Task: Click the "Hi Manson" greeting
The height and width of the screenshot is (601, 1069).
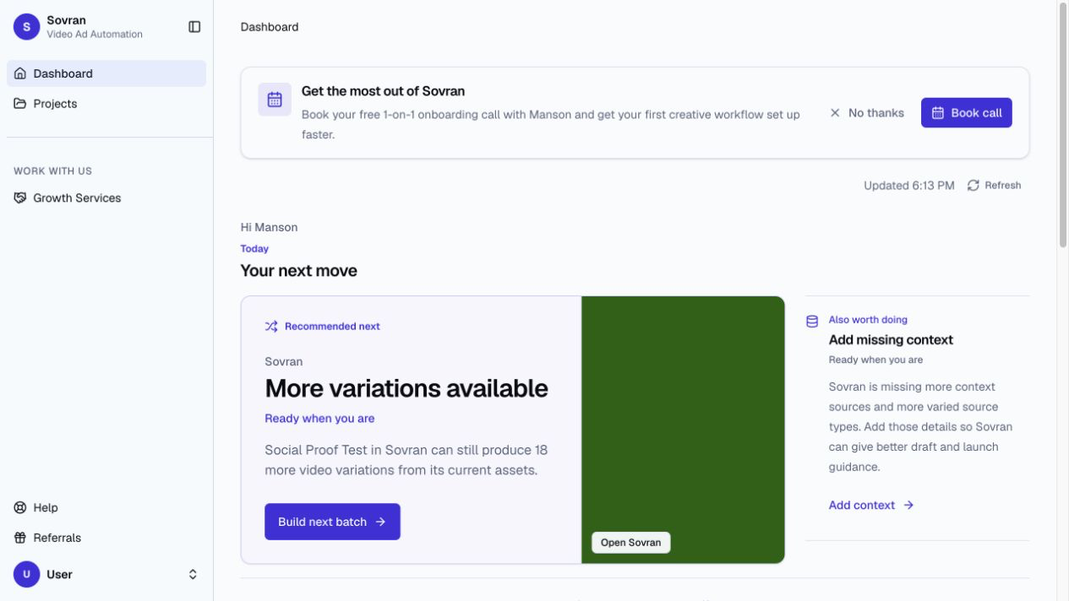Action: (269, 227)
